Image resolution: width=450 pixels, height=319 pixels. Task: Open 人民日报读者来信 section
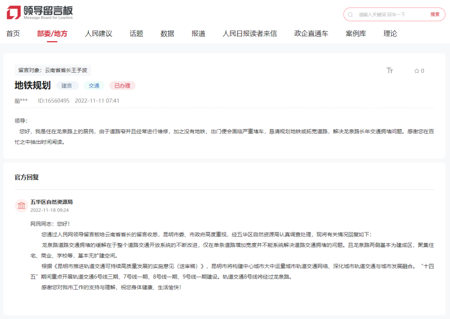[250, 34]
